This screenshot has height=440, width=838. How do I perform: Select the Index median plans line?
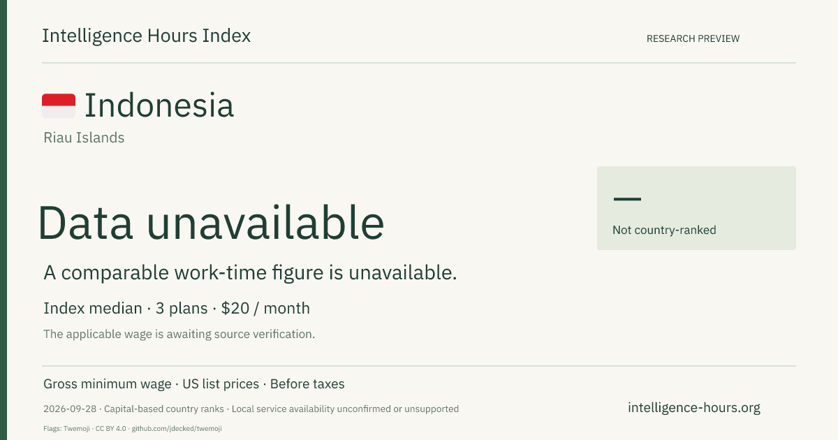[177, 308]
